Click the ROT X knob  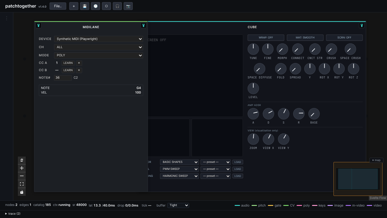[324, 69]
